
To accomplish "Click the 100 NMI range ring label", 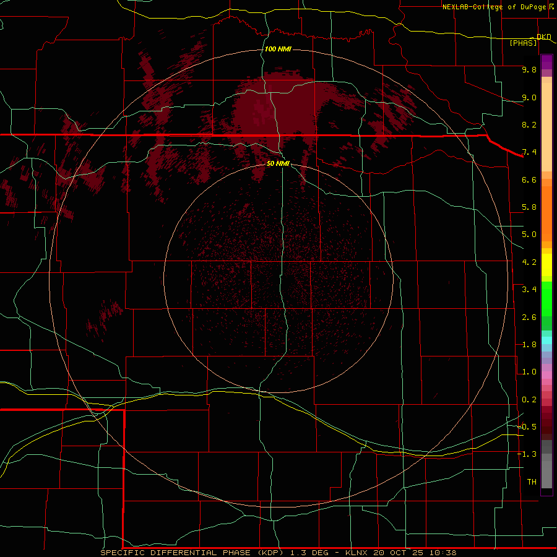I will tap(278, 49).
